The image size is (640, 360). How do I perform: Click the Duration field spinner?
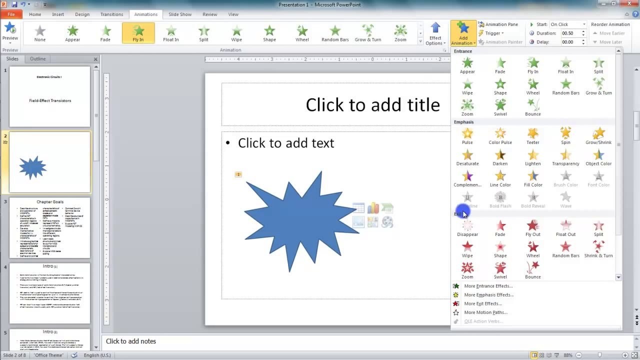[x=583, y=33]
